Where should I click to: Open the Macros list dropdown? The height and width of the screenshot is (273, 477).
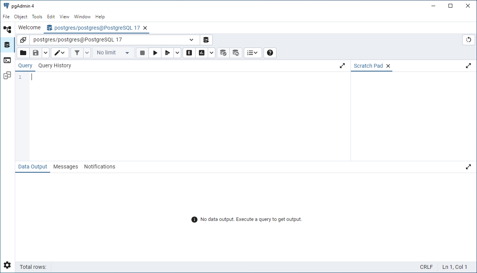[x=253, y=53]
